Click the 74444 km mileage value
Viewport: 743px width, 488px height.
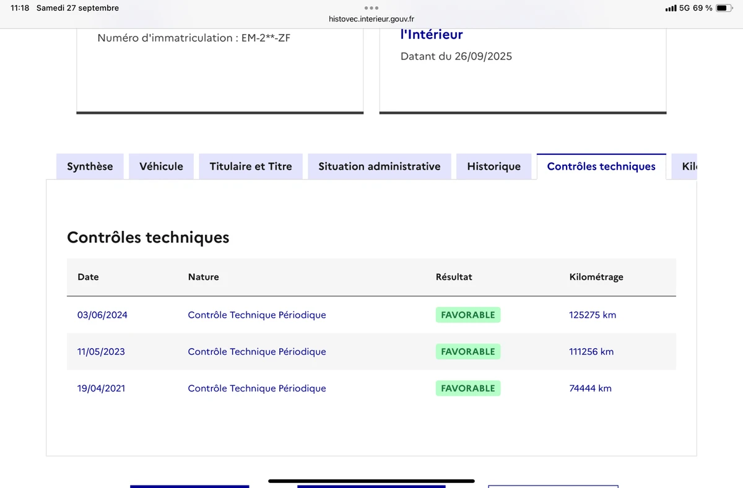tap(590, 388)
